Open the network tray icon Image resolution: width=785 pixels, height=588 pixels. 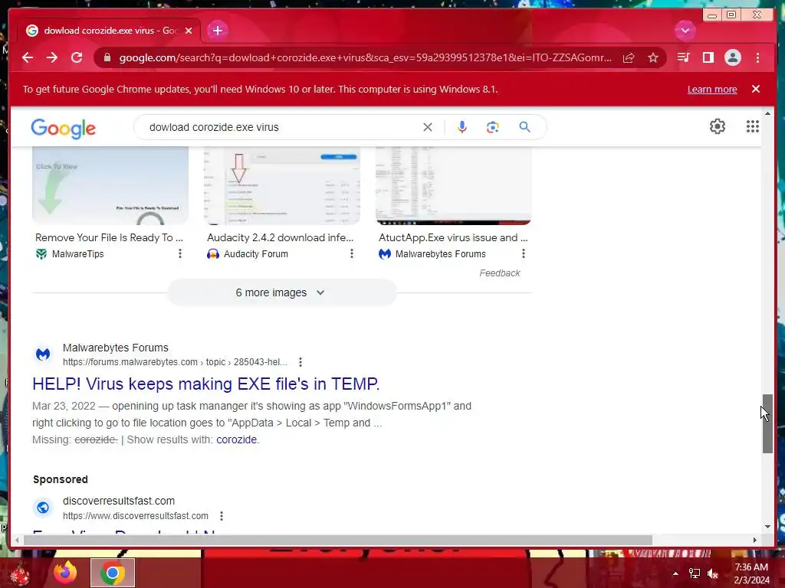click(x=695, y=573)
